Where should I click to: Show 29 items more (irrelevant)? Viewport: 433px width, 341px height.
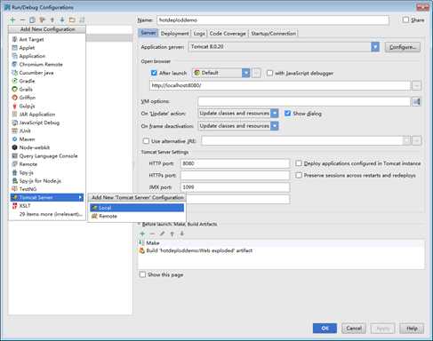(47, 214)
